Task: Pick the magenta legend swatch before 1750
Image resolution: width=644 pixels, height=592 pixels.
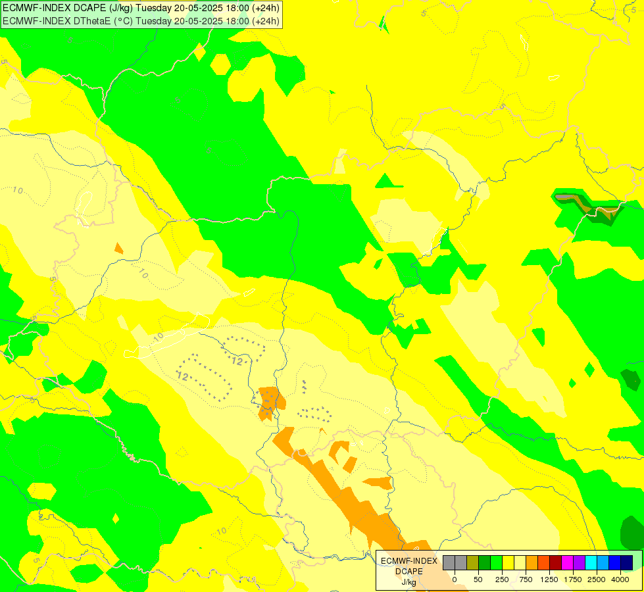Action: click(567, 563)
